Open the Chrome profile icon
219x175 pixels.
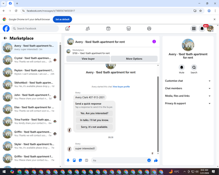(x=209, y=11)
